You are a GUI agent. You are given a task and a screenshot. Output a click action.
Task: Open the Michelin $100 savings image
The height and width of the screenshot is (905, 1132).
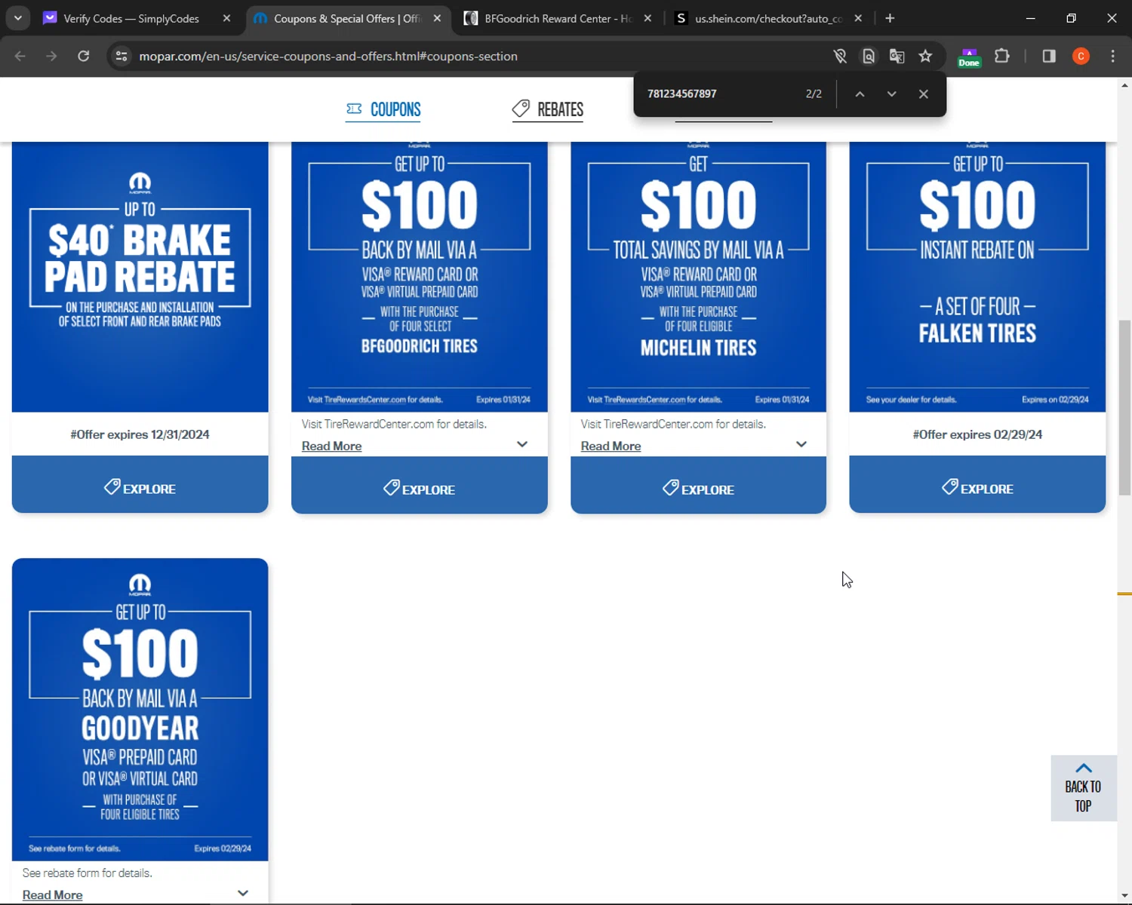(698, 277)
